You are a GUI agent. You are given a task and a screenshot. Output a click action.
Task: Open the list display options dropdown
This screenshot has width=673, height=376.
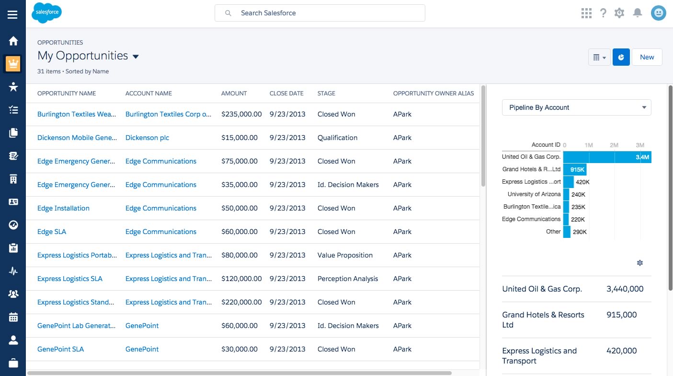coord(599,57)
